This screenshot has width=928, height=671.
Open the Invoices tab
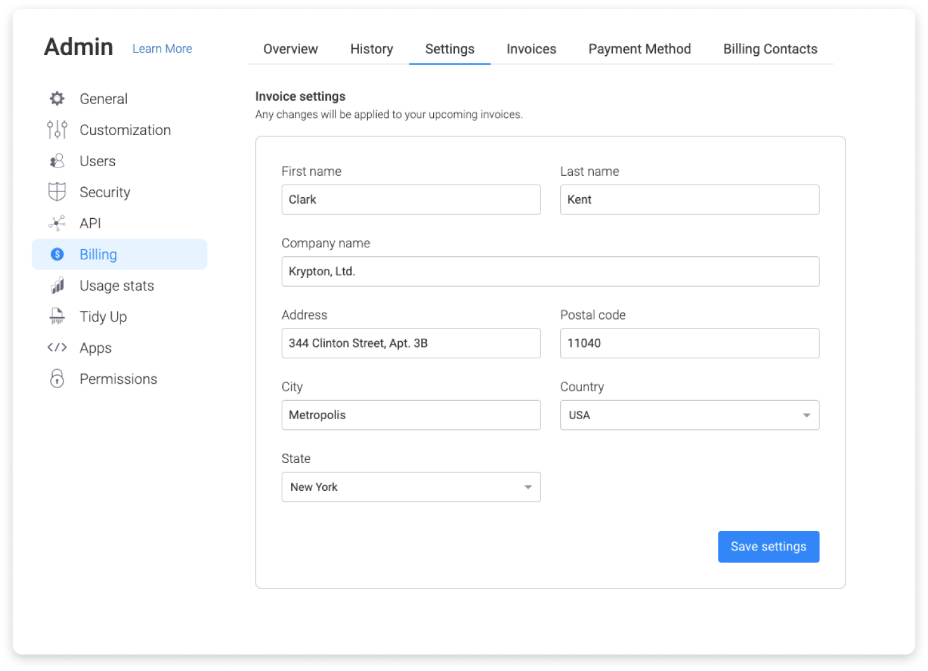[x=532, y=49]
